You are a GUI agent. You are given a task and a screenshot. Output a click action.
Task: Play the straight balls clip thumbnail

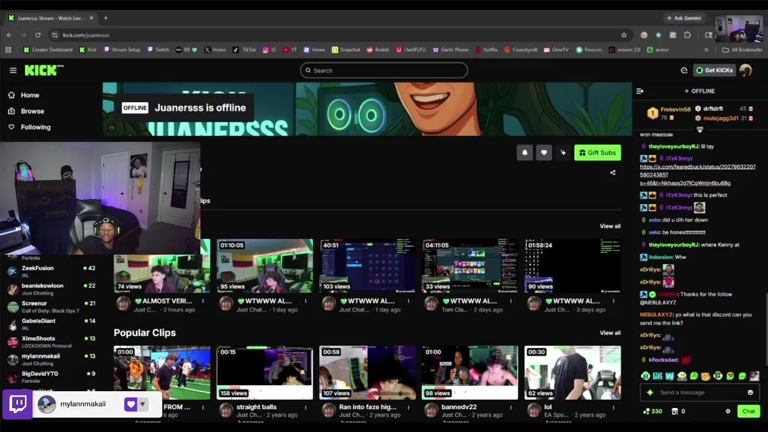tap(265, 373)
